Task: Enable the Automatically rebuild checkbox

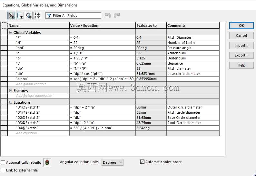Action: (x=3, y=162)
